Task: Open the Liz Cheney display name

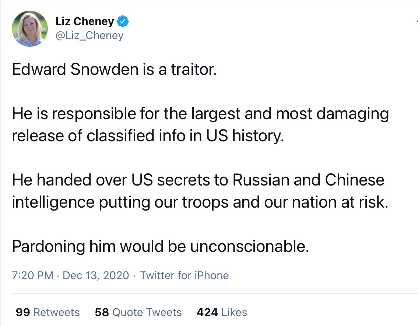Action: (85, 21)
